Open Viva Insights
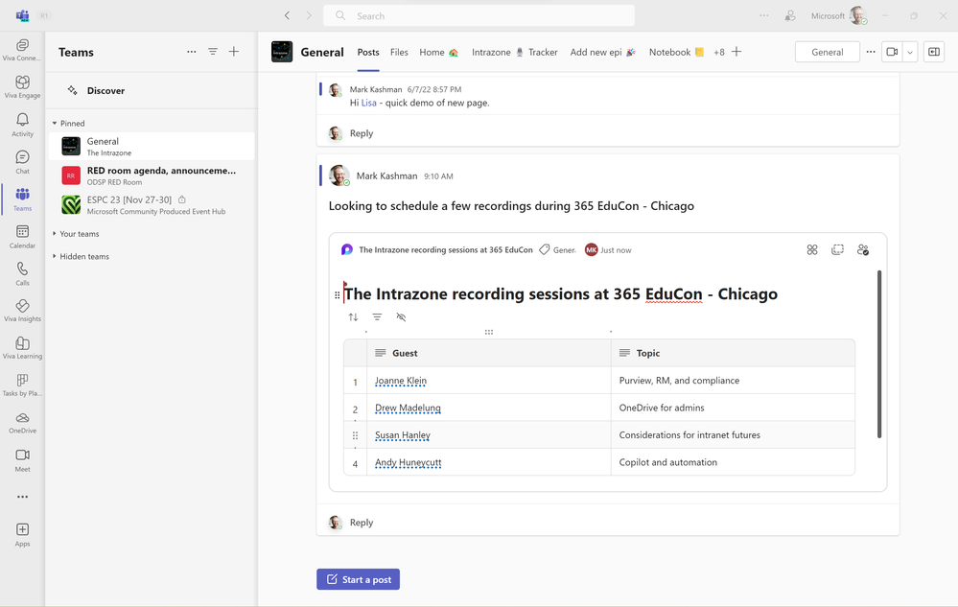958x607 pixels. (x=22, y=311)
